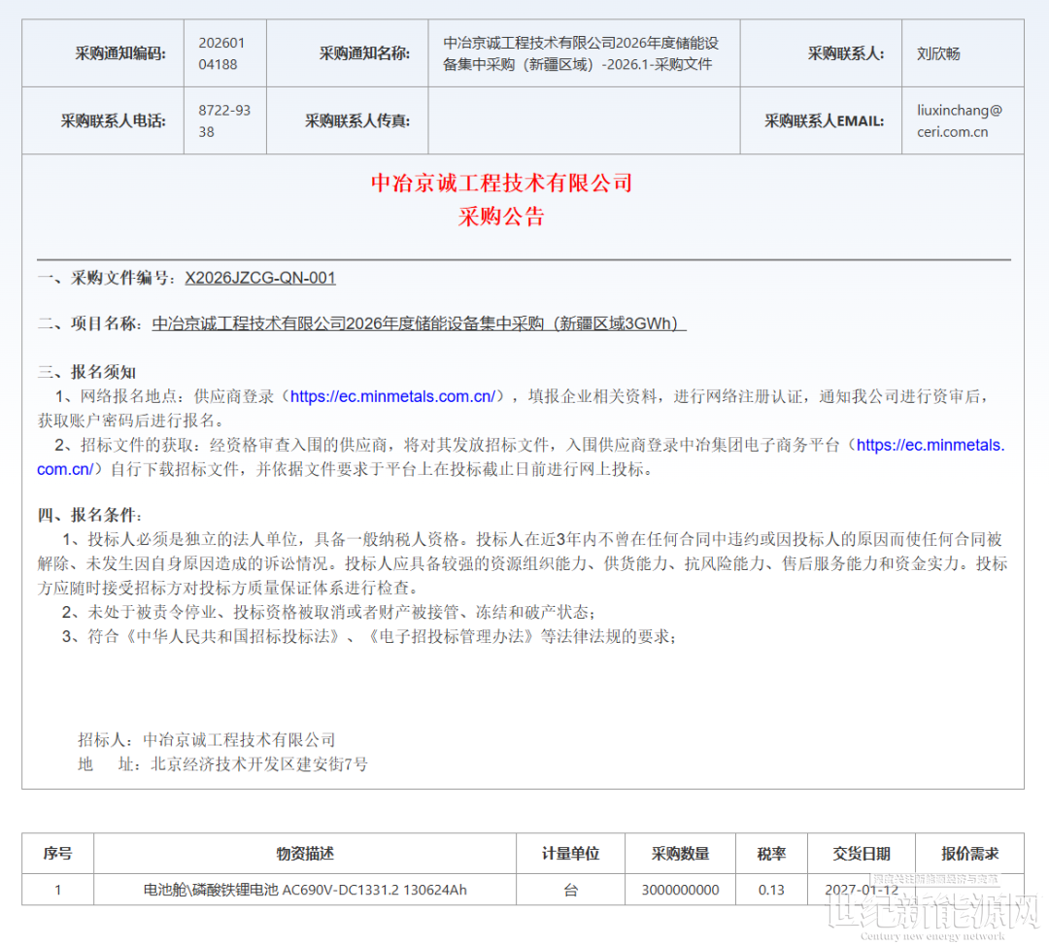
Task: Open the ec.minmetals.com.cn link in 招标文件的获取
Action: 930,445
